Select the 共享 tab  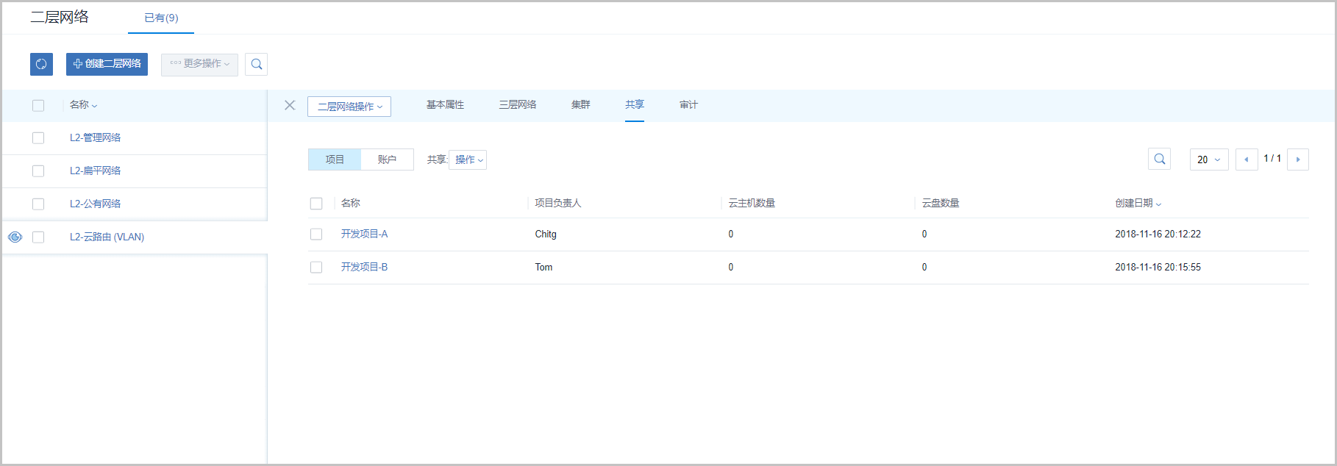pyautogui.click(x=635, y=105)
